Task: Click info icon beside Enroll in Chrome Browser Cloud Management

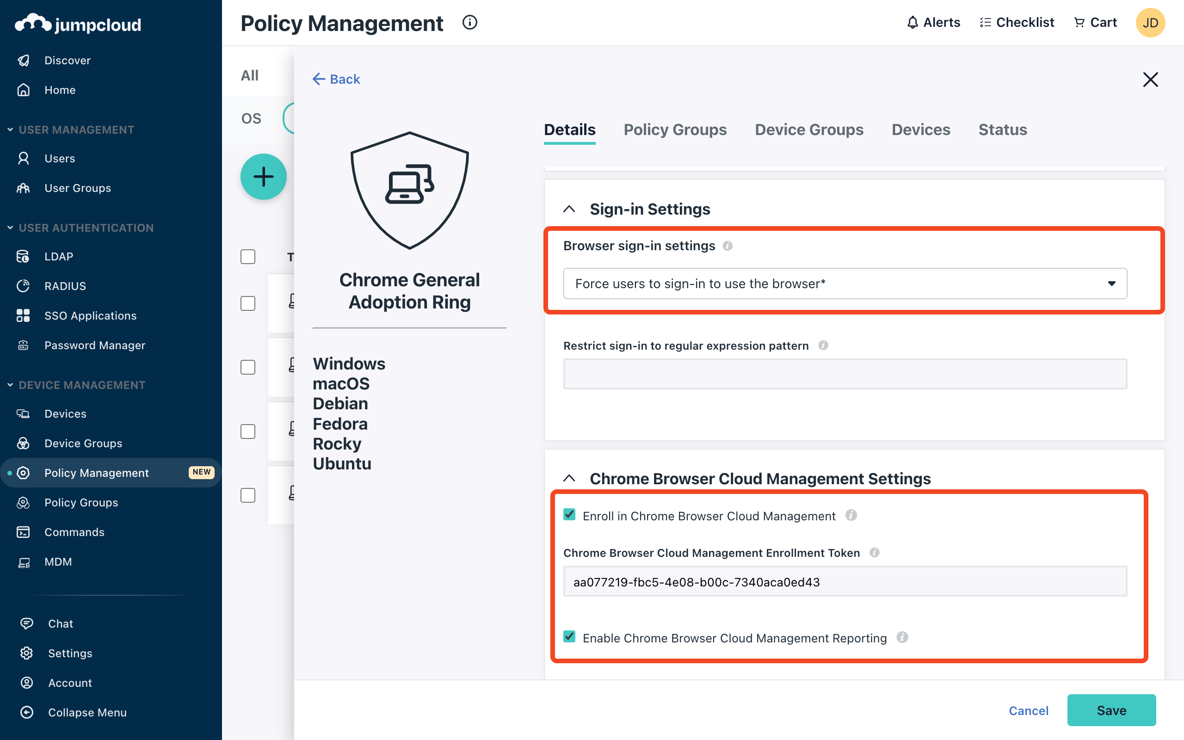Action: click(851, 515)
